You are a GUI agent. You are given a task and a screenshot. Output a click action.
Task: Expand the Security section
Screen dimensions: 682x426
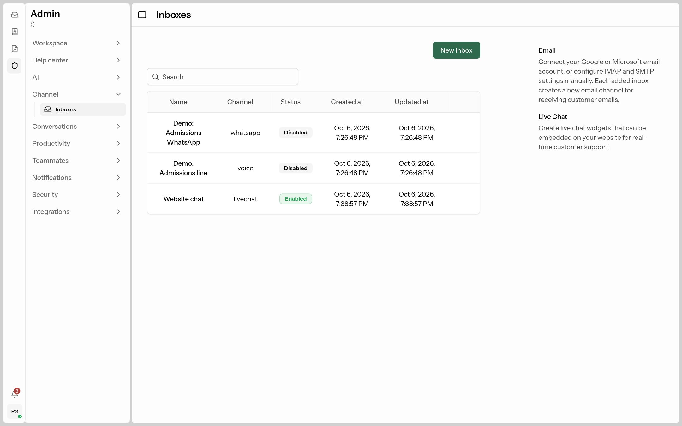tap(76, 194)
